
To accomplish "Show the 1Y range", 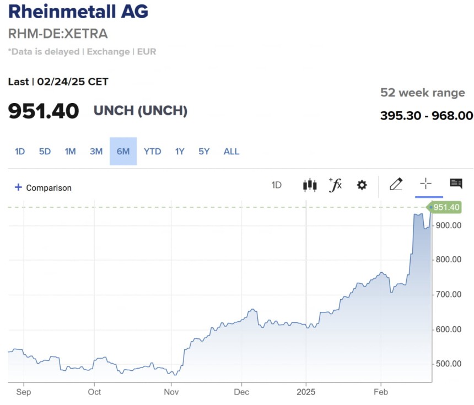I will (x=180, y=152).
